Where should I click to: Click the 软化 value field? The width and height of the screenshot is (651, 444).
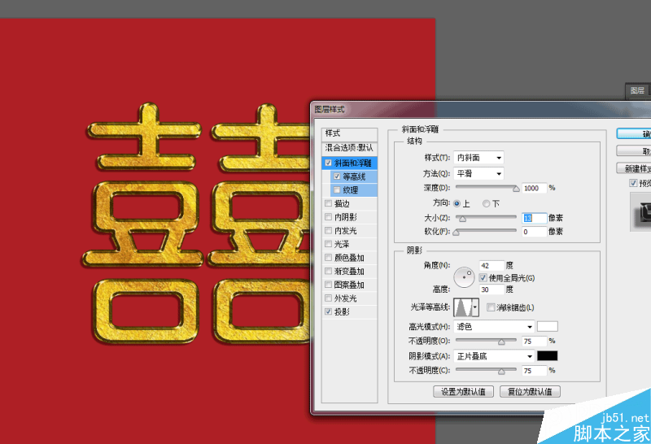[x=535, y=232]
